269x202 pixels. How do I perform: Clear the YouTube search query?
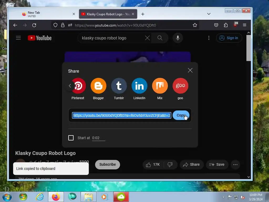pos(147,38)
